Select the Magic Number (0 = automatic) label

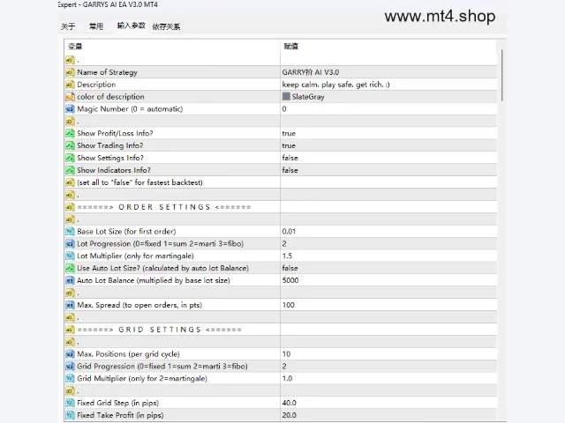[130, 109]
